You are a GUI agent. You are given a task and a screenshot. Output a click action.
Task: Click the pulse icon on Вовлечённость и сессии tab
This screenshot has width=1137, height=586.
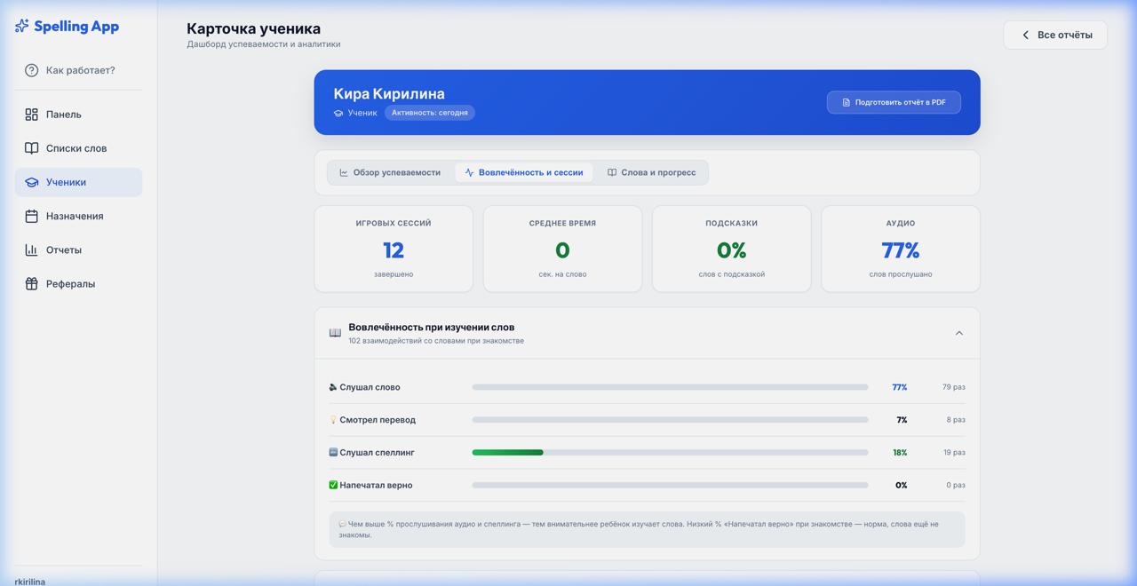[x=469, y=172]
